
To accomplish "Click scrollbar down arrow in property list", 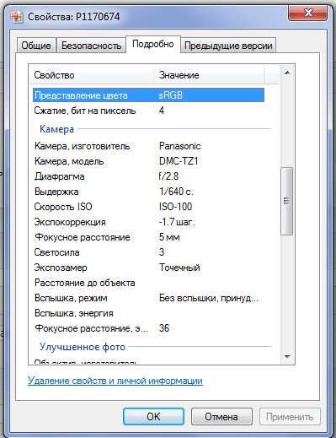I will tap(287, 357).
